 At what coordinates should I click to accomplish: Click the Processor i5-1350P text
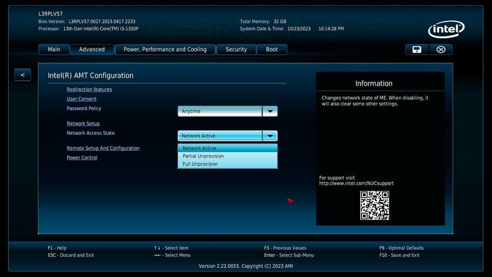click(x=101, y=28)
